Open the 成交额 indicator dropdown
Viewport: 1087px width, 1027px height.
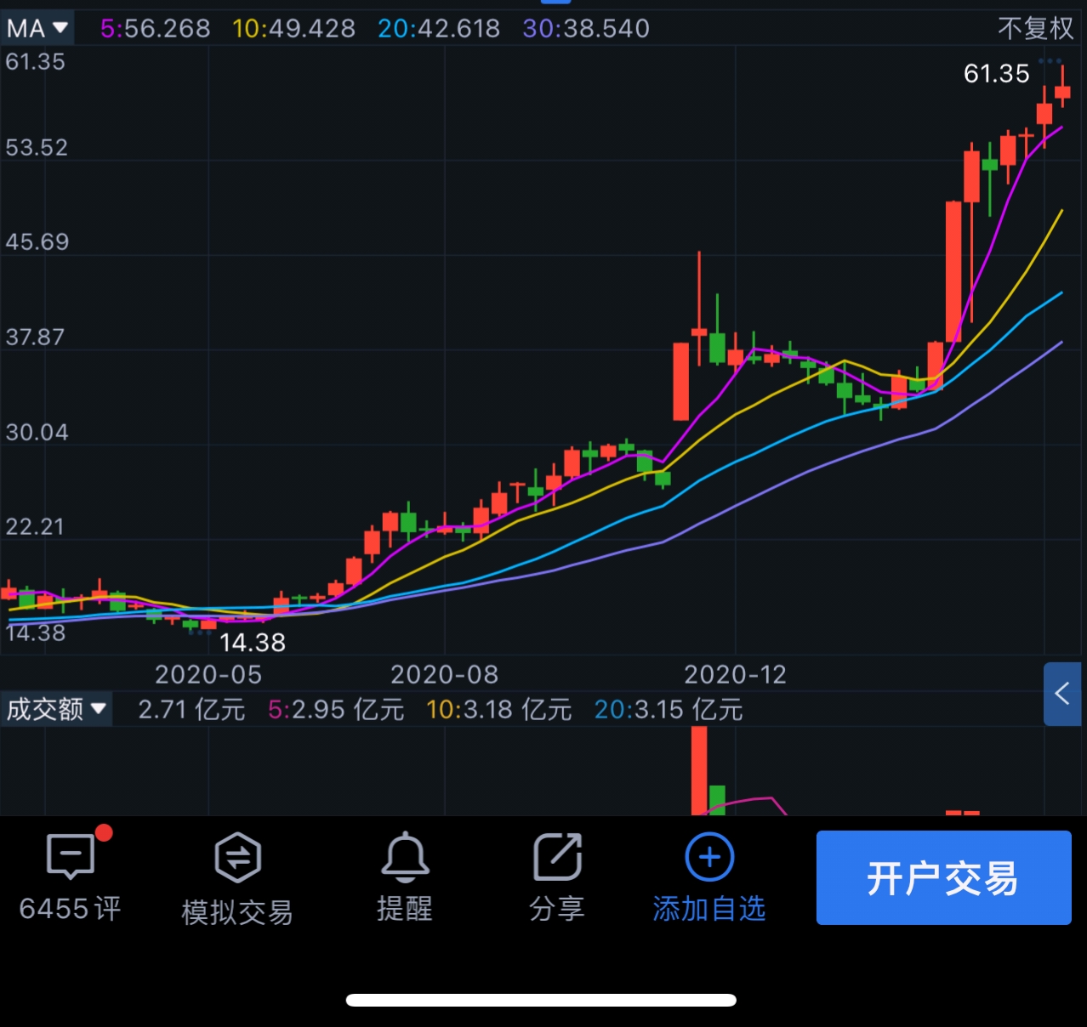click(x=56, y=708)
